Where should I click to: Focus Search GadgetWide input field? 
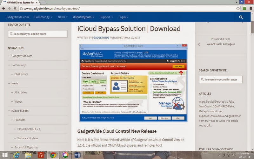click(221, 79)
